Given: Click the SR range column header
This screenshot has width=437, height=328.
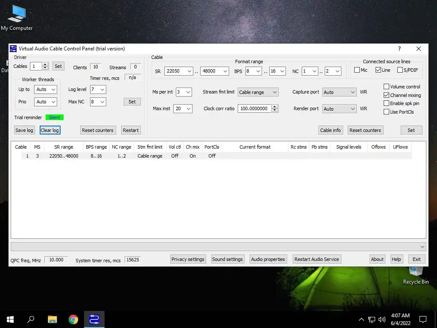Looking at the screenshot, I should click(64, 147).
